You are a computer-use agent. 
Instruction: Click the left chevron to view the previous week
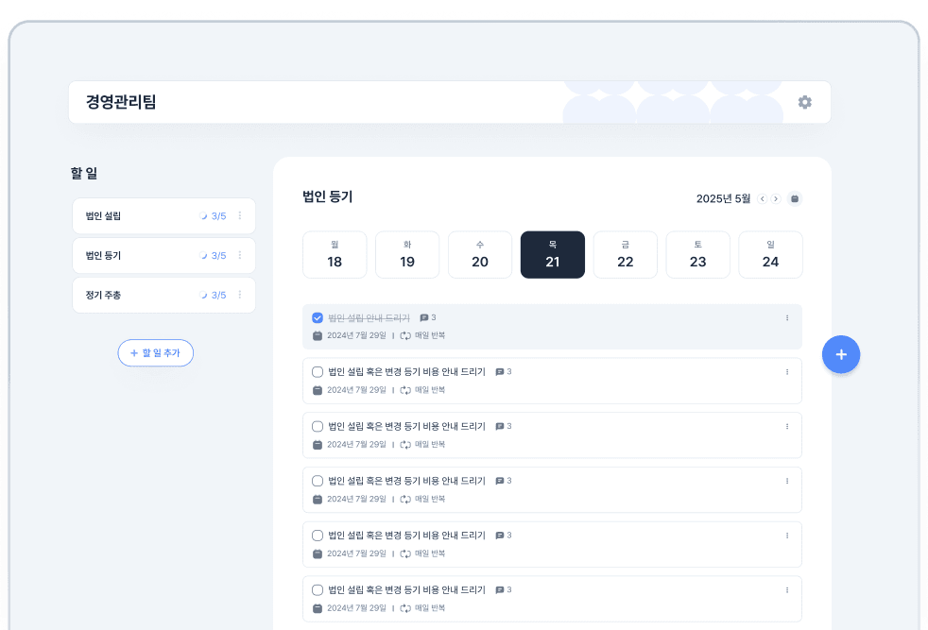coord(762,198)
